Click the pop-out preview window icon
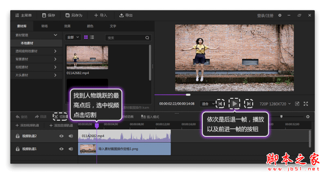This screenshot has height=174, width=325. click(297, 104)
